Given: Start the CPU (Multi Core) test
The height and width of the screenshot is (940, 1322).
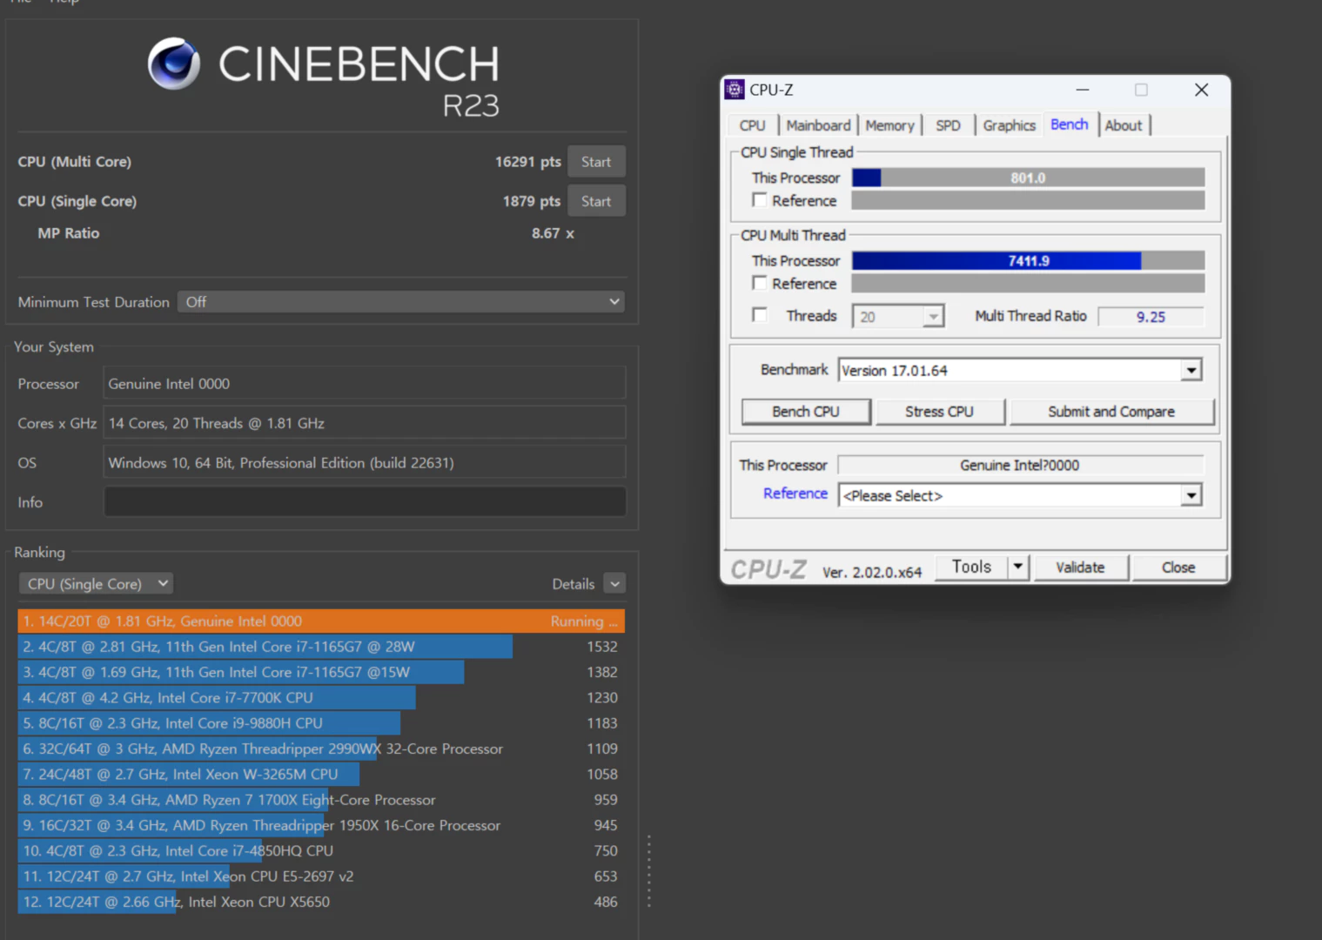Looking at the screenshot, I should coord(596,162).
